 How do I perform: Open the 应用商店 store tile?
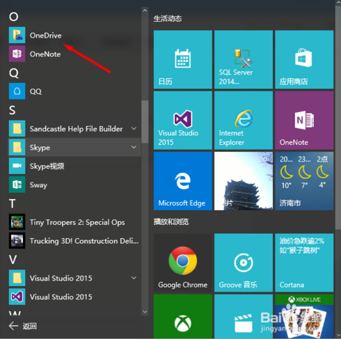(x=304, y=59)
